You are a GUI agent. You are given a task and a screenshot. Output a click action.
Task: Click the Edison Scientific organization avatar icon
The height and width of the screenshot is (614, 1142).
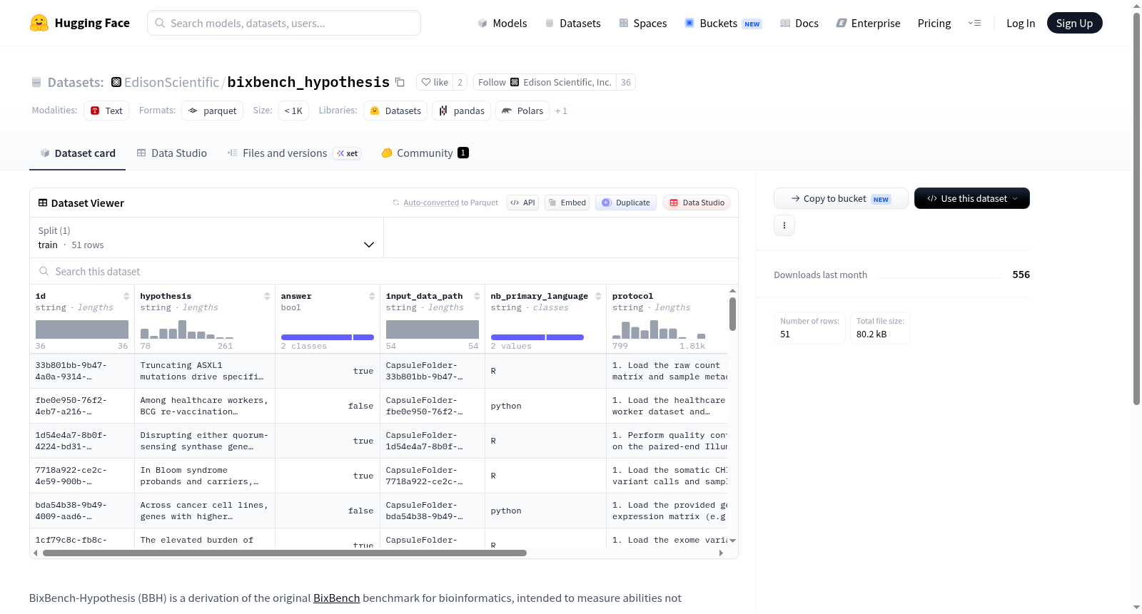tap(116, 82)
